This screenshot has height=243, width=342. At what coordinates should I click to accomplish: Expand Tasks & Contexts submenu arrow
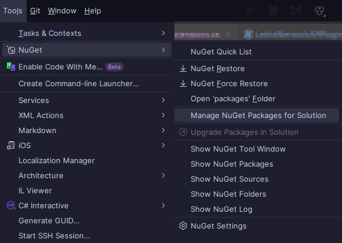(x=163, y=33)
